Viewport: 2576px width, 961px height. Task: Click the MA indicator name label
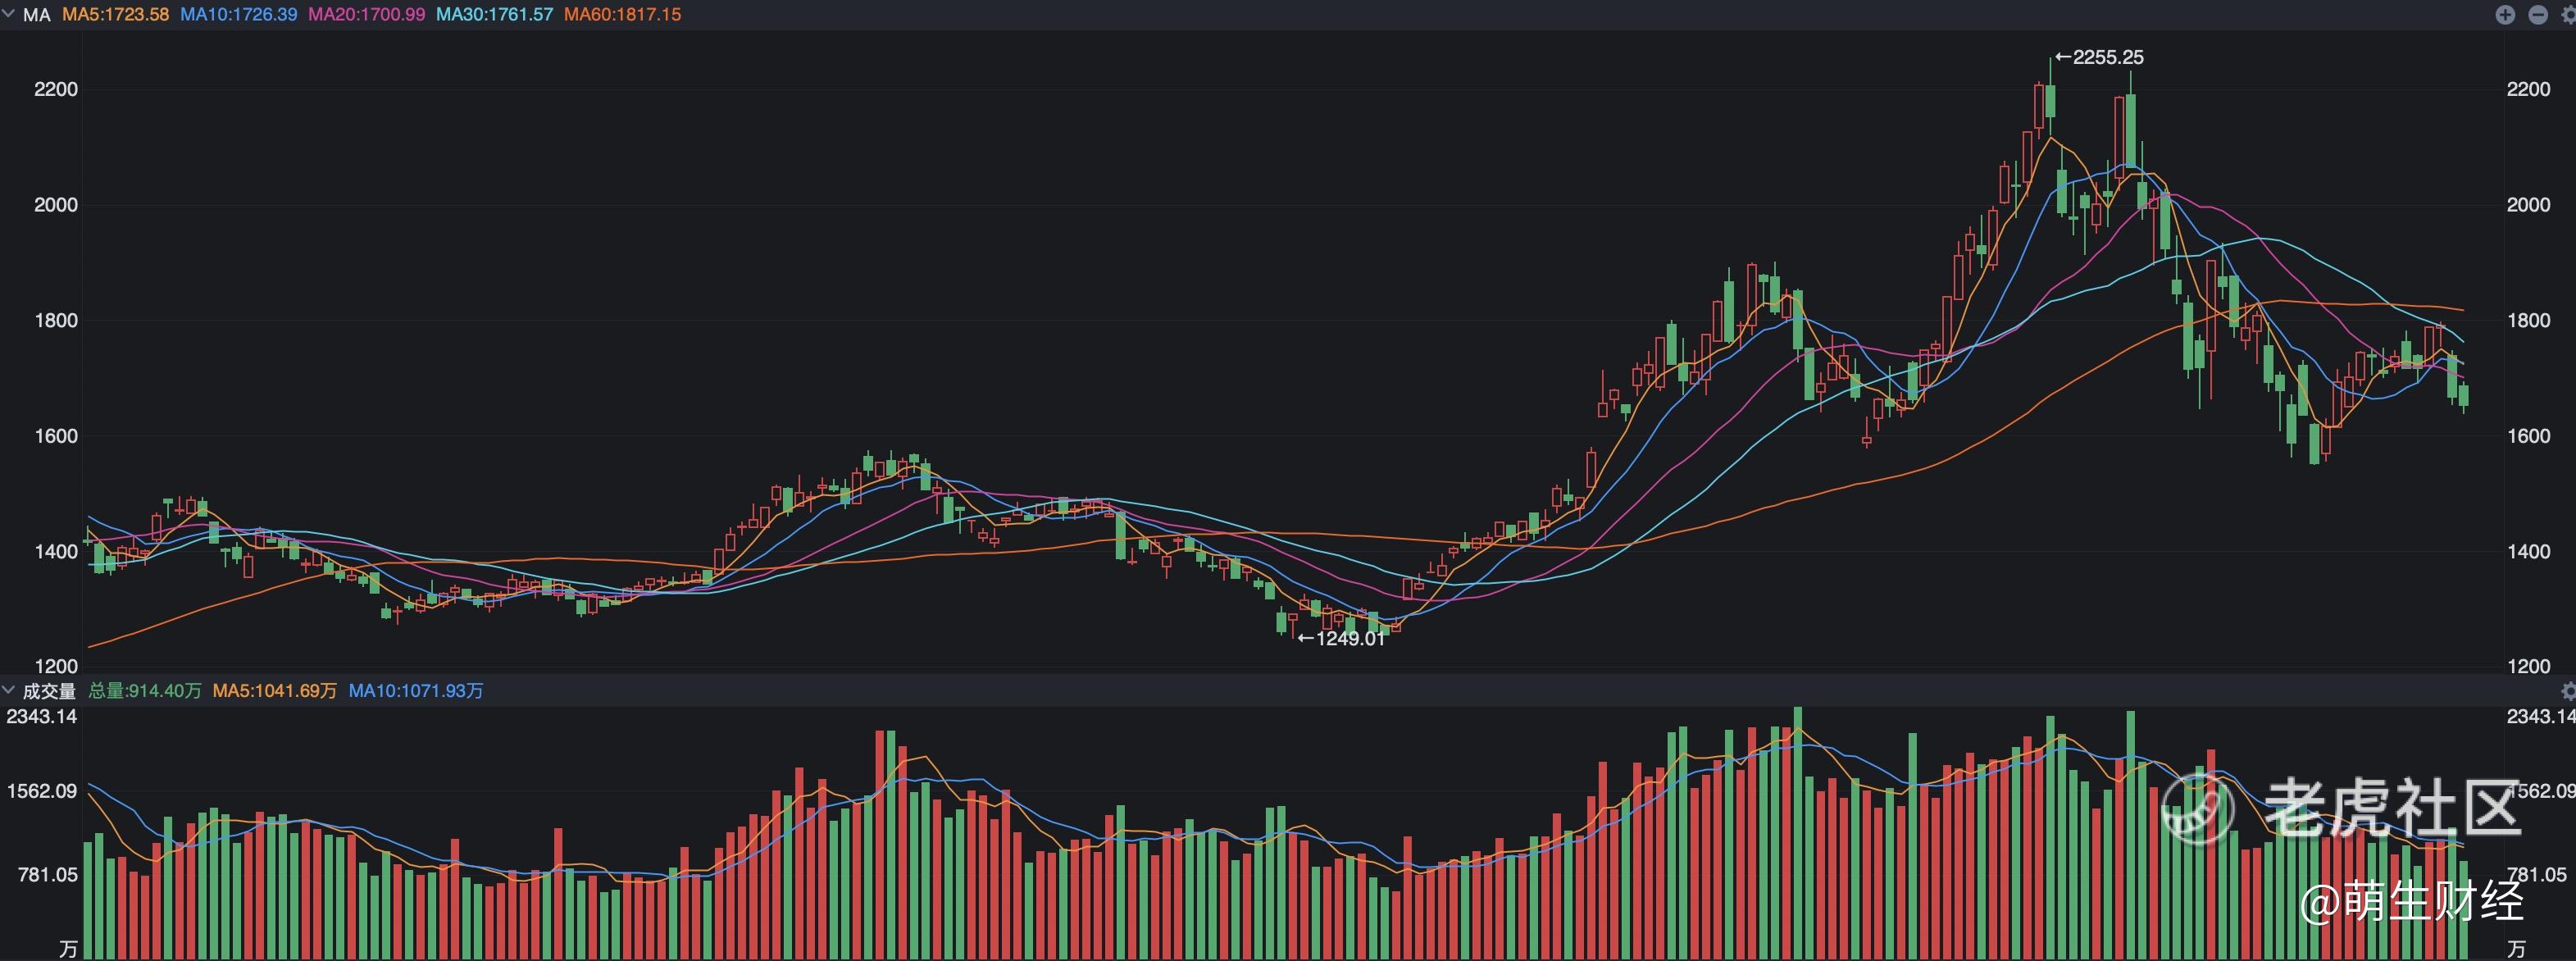[37, 15]
